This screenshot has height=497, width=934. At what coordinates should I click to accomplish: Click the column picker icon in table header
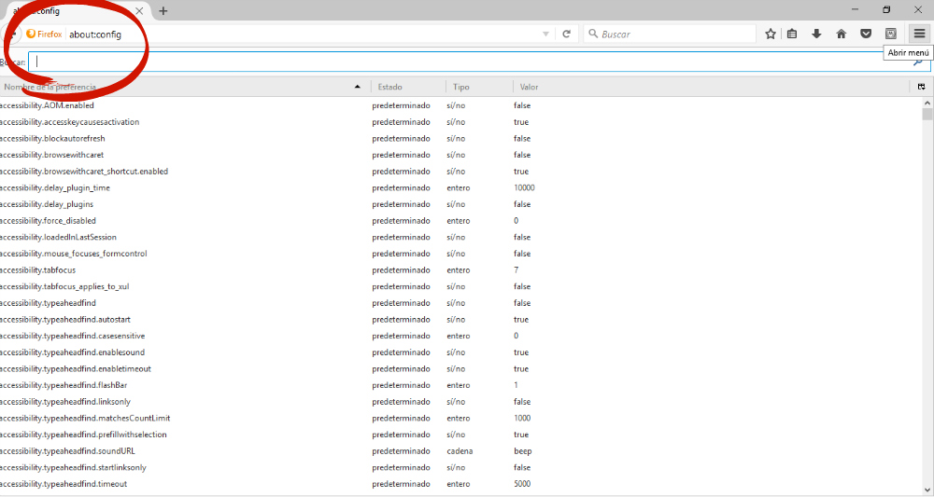pos(921,87)
